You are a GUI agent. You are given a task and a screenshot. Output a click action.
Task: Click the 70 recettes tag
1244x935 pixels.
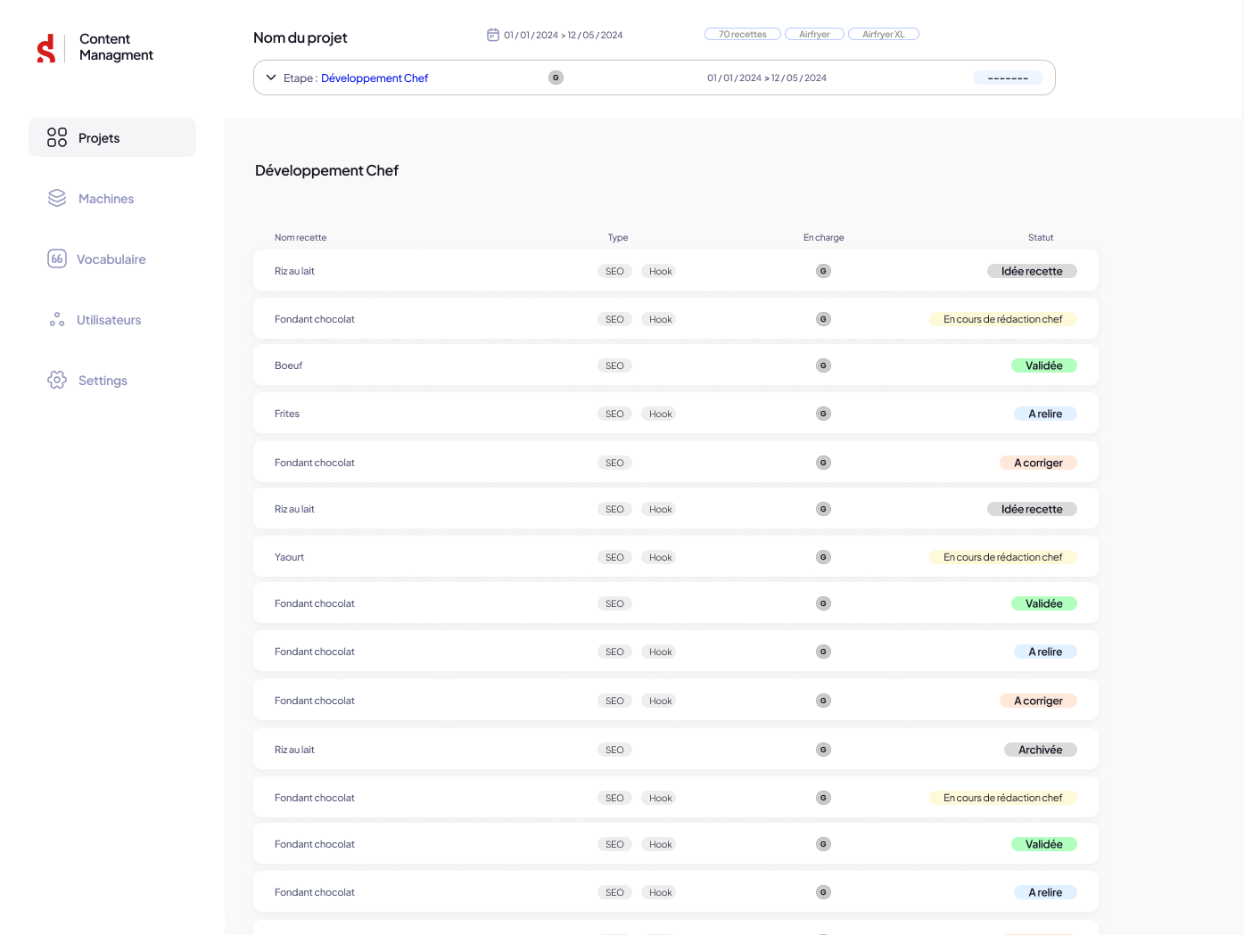743,34
